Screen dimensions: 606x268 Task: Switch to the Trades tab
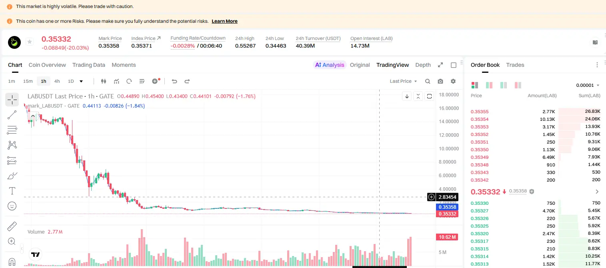tap(515, 65)
